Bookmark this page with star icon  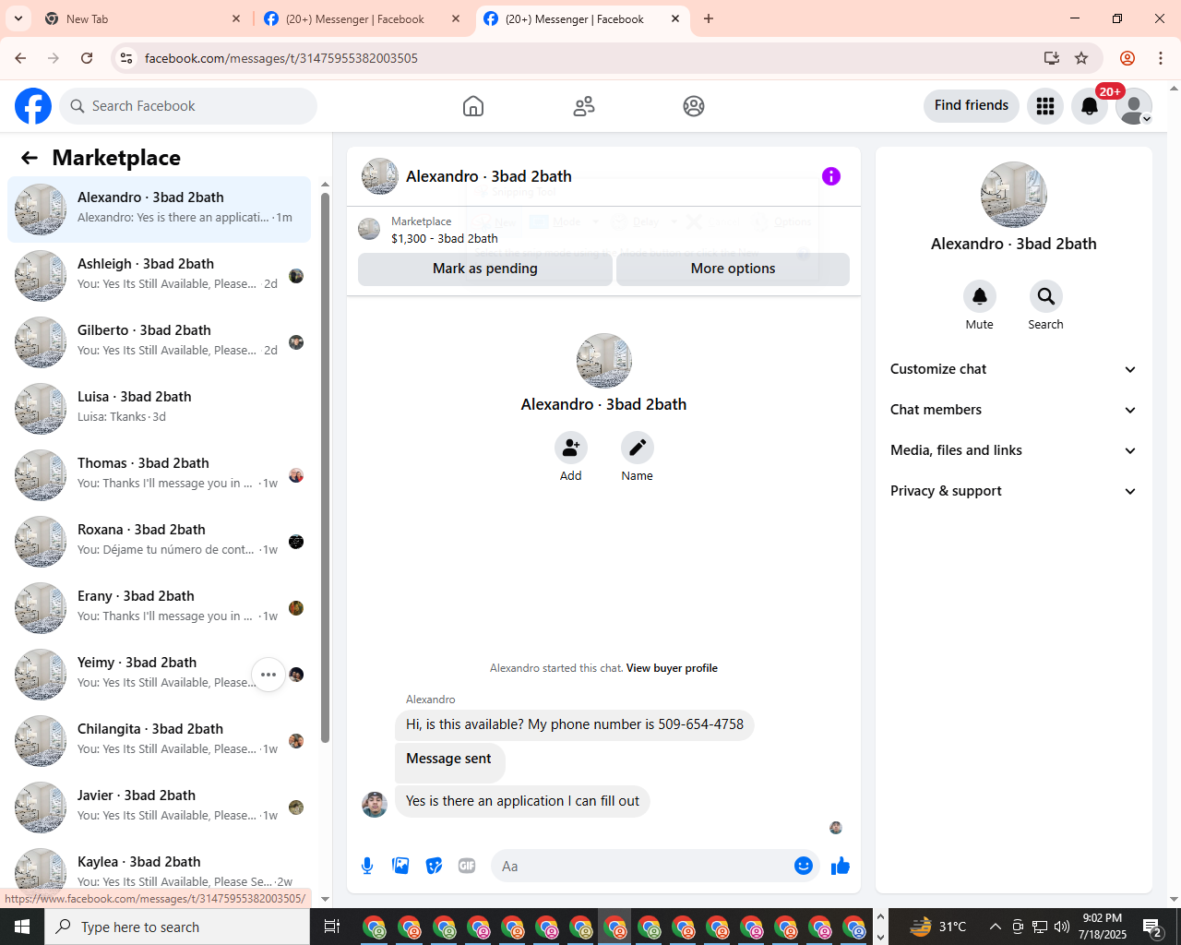[1081, 58]
